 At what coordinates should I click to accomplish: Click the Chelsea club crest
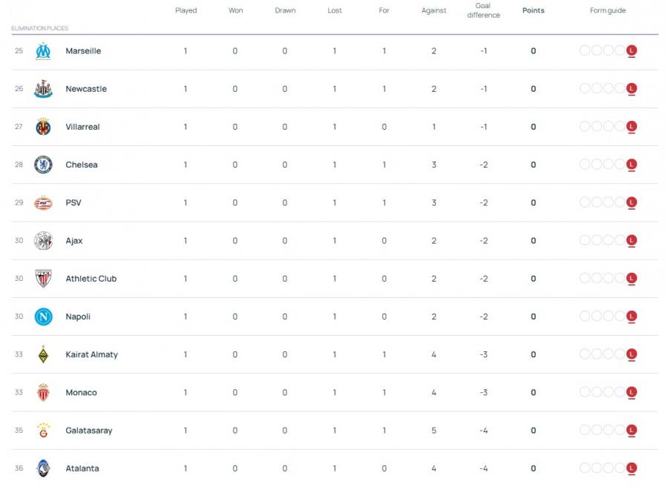[x=43, y=165]
